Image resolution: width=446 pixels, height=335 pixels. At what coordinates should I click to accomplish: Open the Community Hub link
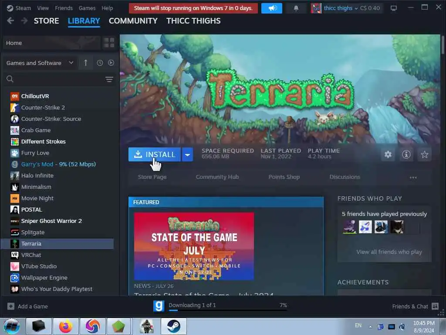tap(217, 177)
